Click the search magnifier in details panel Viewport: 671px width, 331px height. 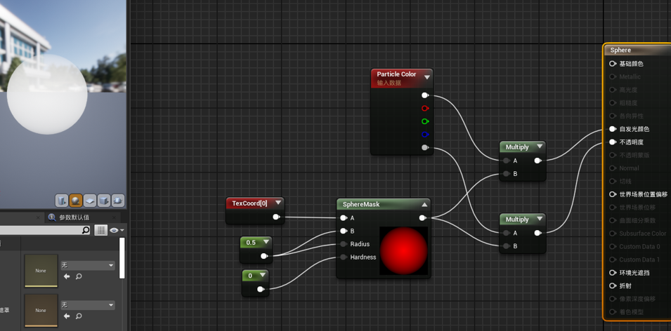[x=86, y=230]
